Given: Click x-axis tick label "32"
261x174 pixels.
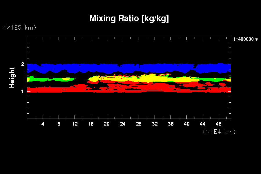Looking at the screenshot, I should click(x=155, y=124).
